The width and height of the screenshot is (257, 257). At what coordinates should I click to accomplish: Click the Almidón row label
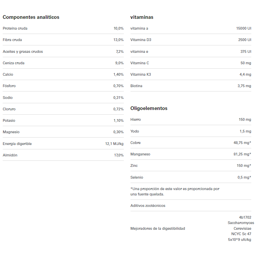click(10, 155)
